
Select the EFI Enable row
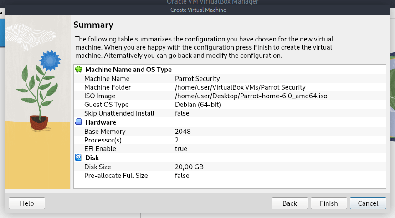pyautogui.click(x=100, y=149)
